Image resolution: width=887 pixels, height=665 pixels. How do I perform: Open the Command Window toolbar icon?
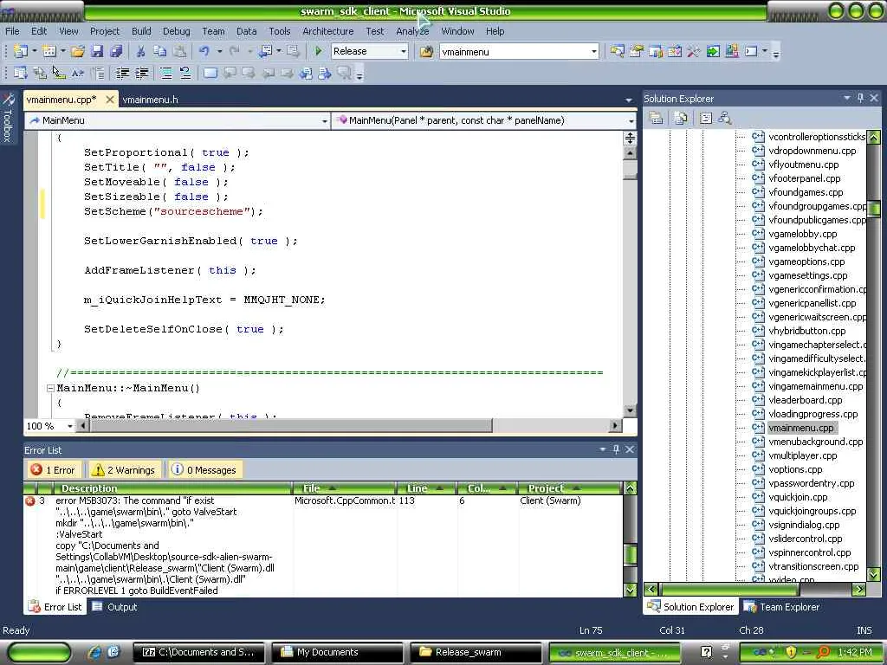[x=751, y=51]
